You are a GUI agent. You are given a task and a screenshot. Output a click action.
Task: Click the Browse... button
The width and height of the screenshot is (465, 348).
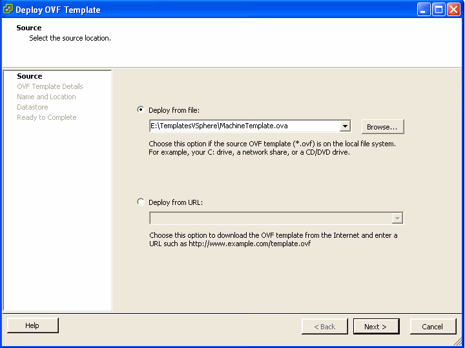tap(382, 127)
